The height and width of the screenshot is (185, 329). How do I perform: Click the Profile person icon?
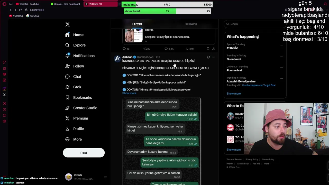[x=67, y=129]
